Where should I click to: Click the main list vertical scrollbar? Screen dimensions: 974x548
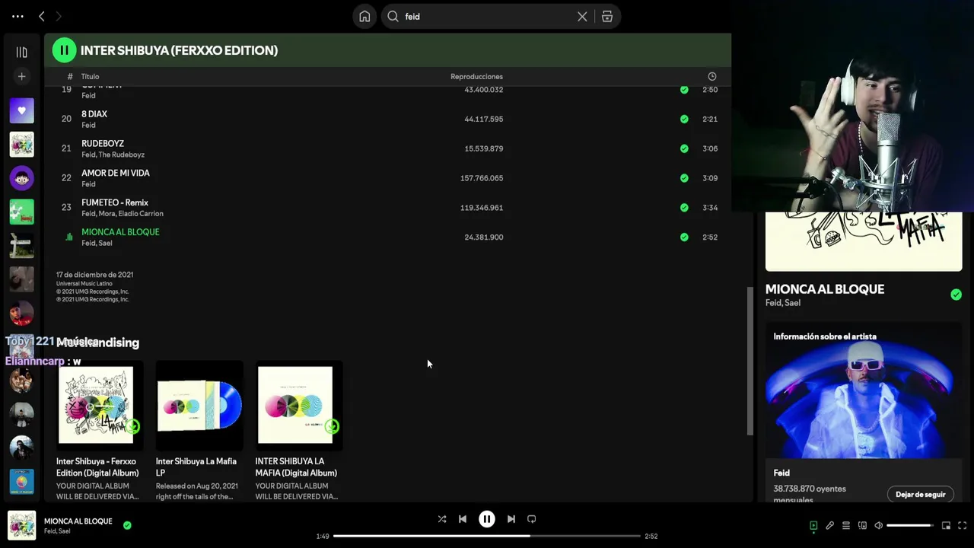750,361
